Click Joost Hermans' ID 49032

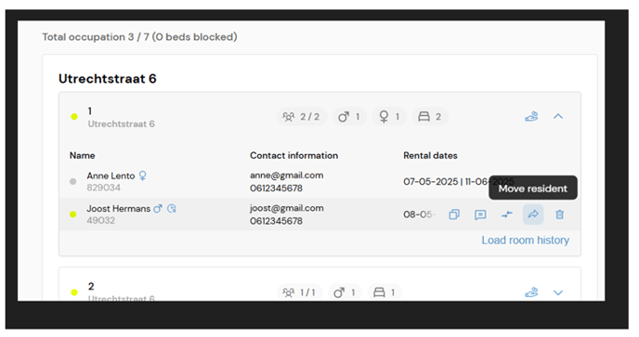(100, 220)
